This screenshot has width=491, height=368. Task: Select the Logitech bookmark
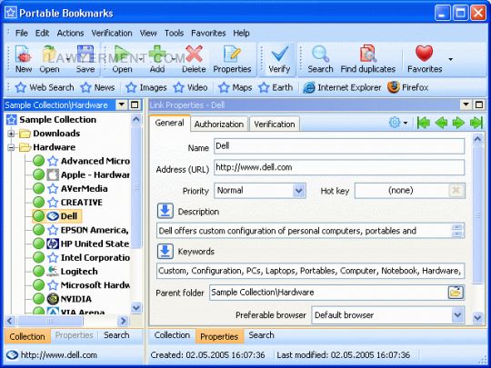79,272
